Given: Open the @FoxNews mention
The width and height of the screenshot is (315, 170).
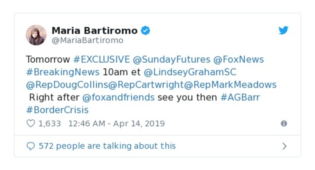Looking at the screenshot, I should 239,59.
